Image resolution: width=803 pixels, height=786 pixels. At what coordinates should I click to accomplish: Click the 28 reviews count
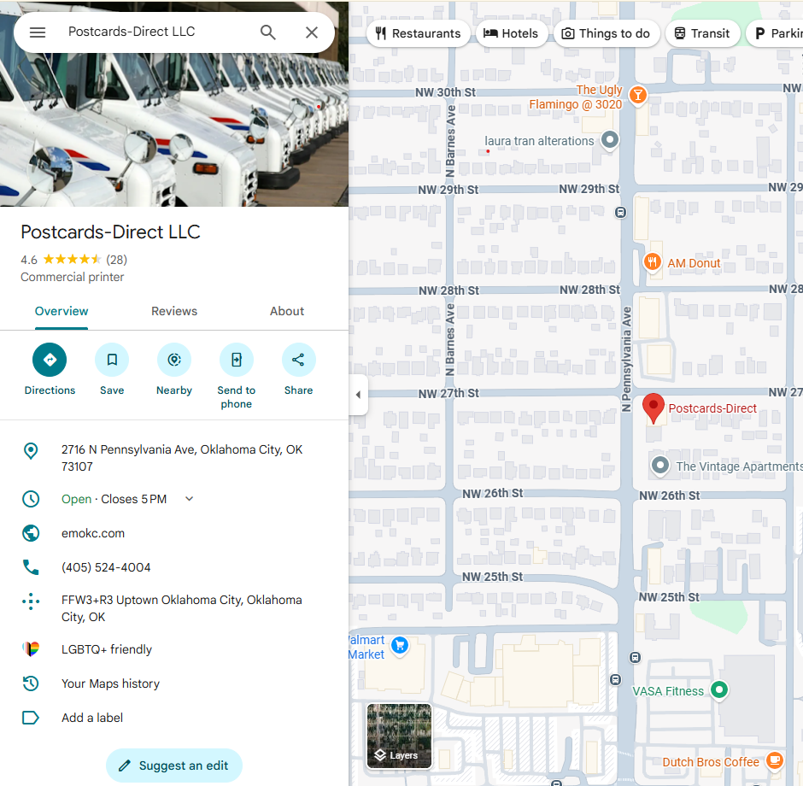click(117, 260)
